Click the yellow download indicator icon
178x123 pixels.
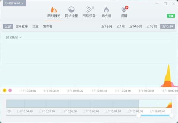tap(4, 90)
